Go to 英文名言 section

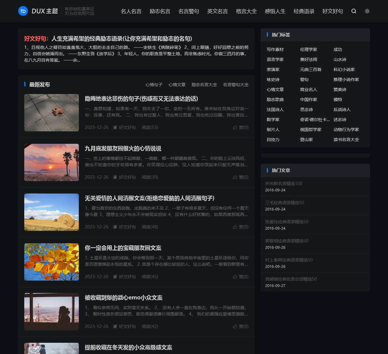pyautogui.click(x=217, y=11)
